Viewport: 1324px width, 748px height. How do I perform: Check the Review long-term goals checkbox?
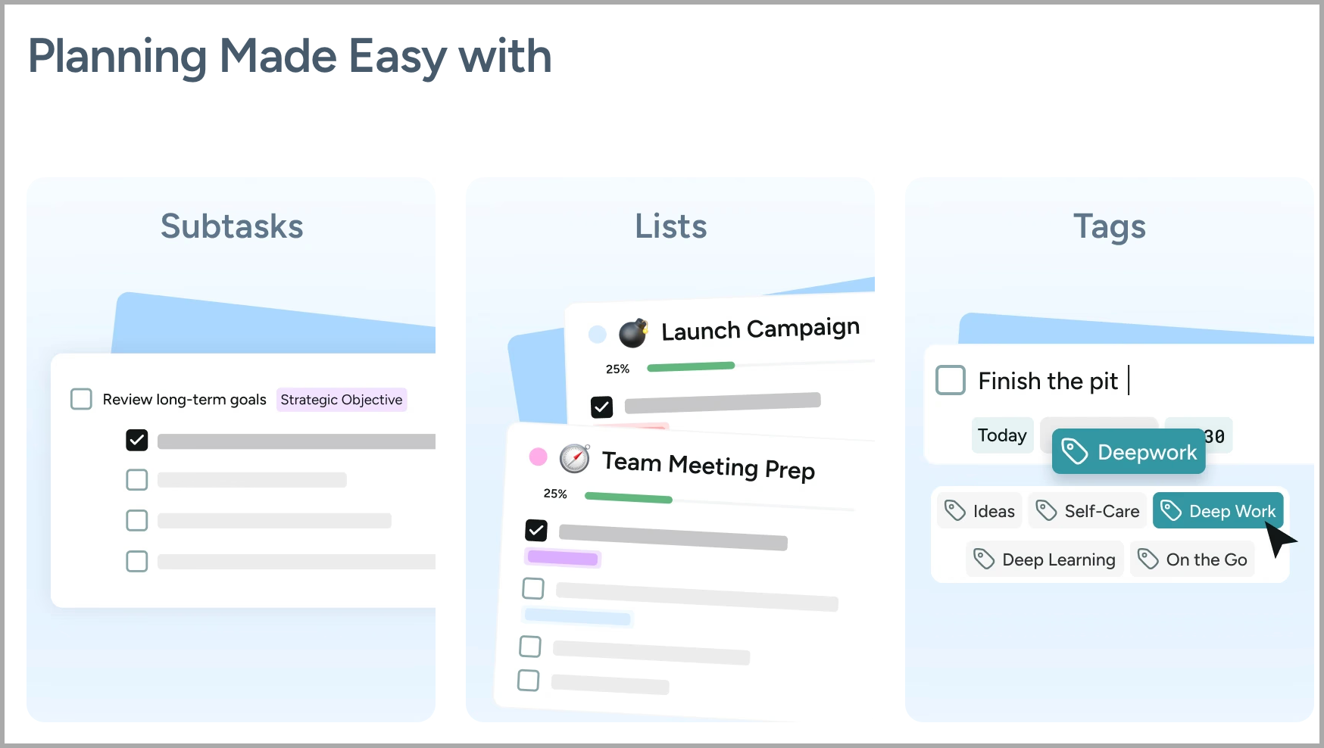click(81, 399)
